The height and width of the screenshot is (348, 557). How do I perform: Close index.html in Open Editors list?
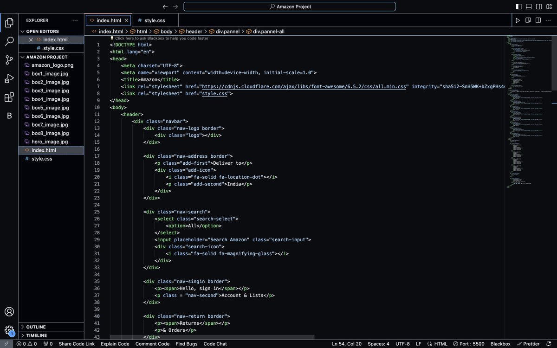tap(31, 40)
